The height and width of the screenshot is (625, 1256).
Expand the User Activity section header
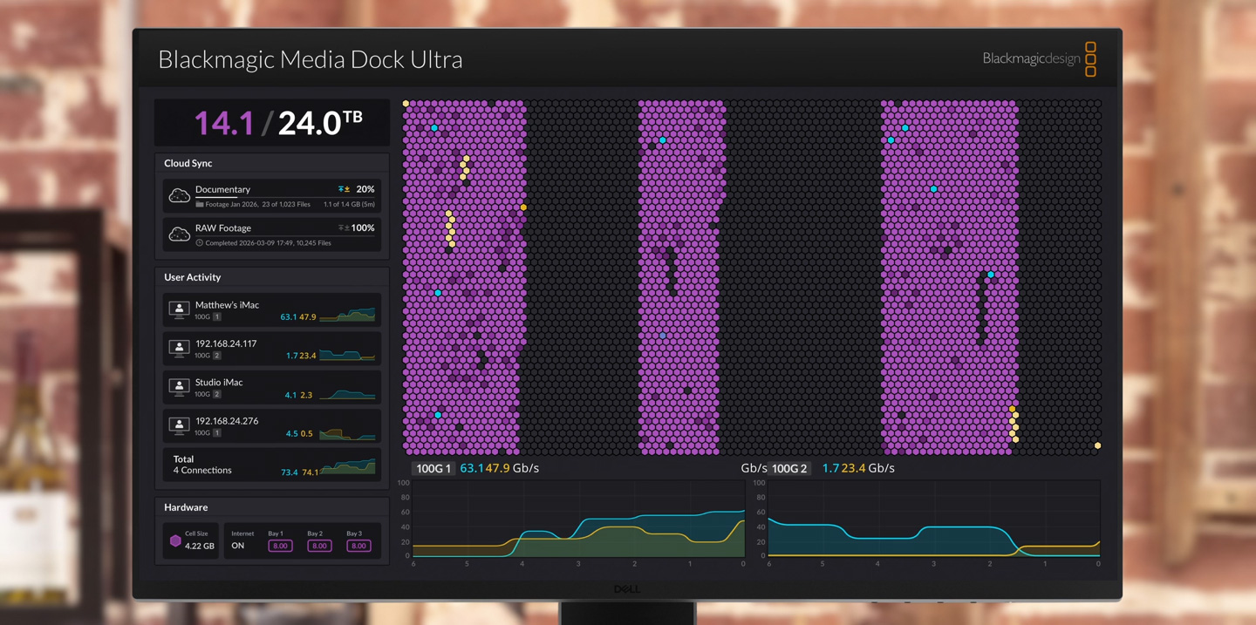pyautogui.click(x=193, y=277)
